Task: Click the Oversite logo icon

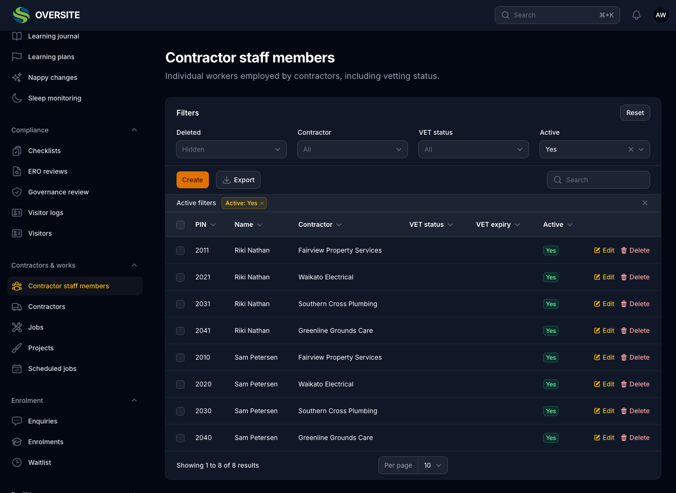Action: click(21, 15)
